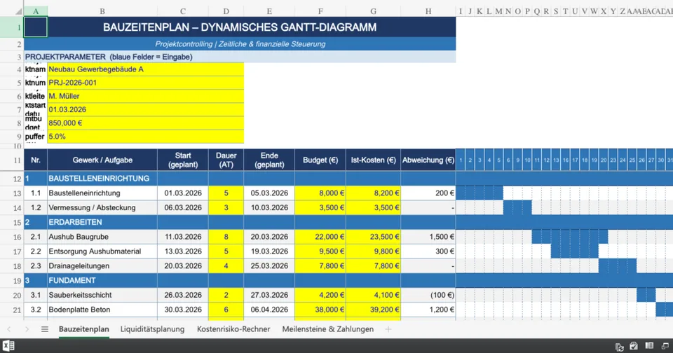Select column D header

[226, 12]
